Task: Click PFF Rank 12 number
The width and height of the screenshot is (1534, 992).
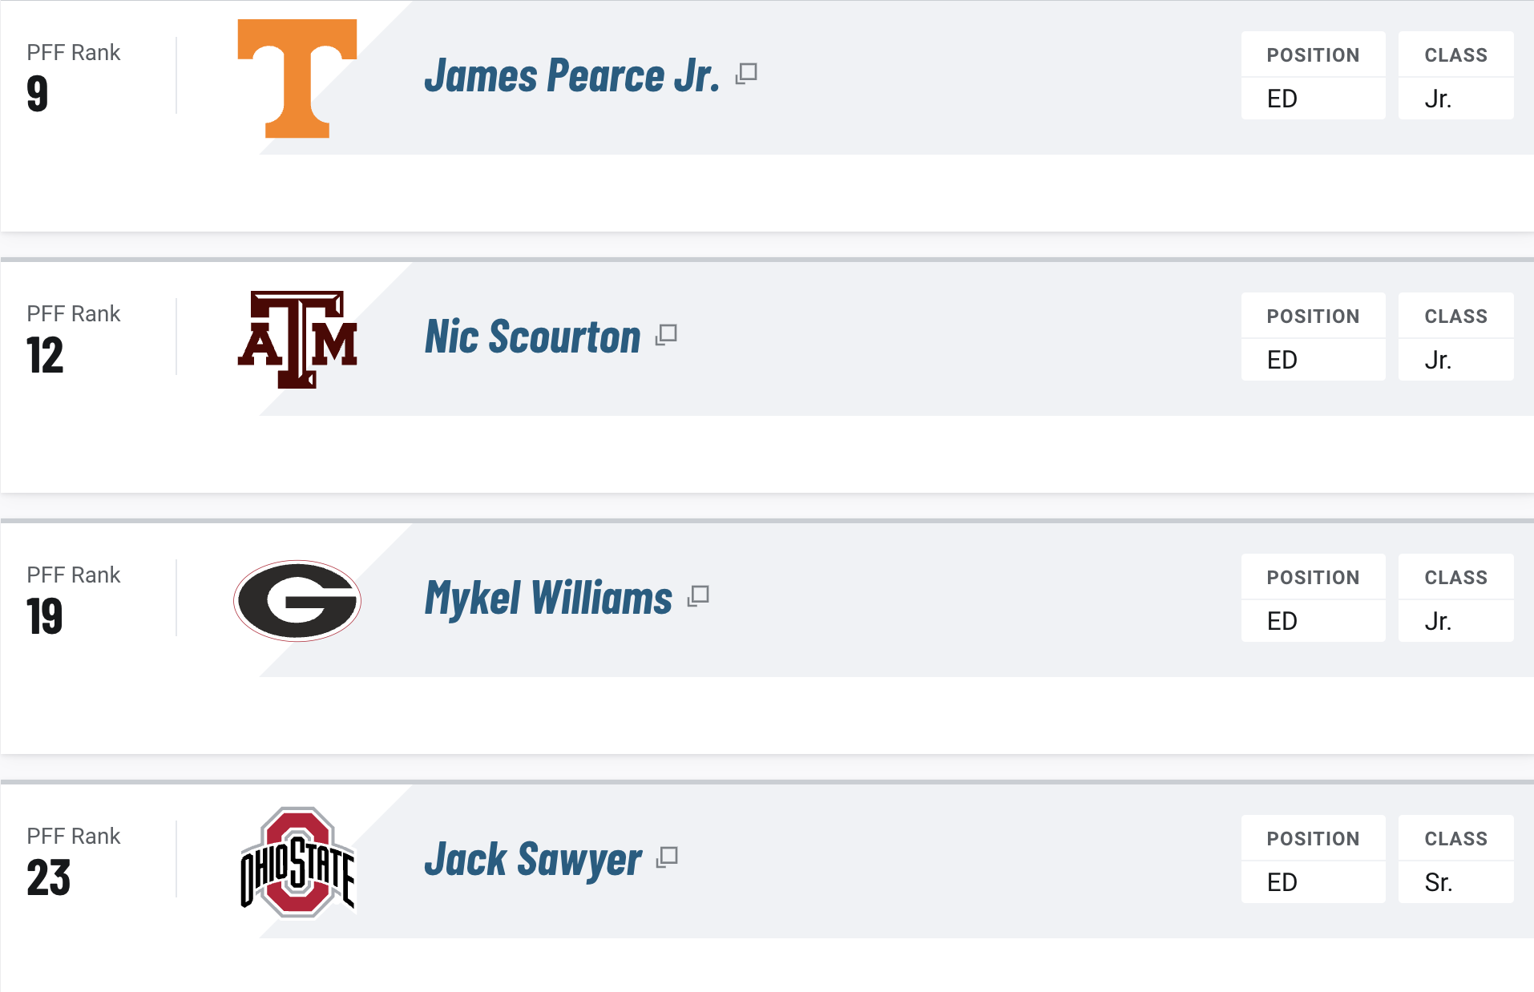Action: point(45,355)
